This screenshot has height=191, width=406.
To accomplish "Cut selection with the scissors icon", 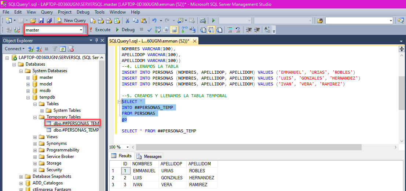I will click(128, 21).
